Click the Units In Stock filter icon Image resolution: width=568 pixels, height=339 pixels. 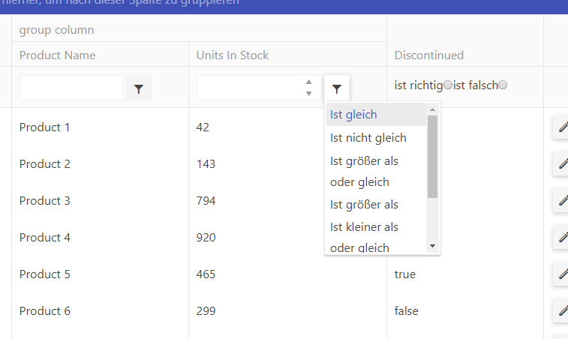pos(337,88)
